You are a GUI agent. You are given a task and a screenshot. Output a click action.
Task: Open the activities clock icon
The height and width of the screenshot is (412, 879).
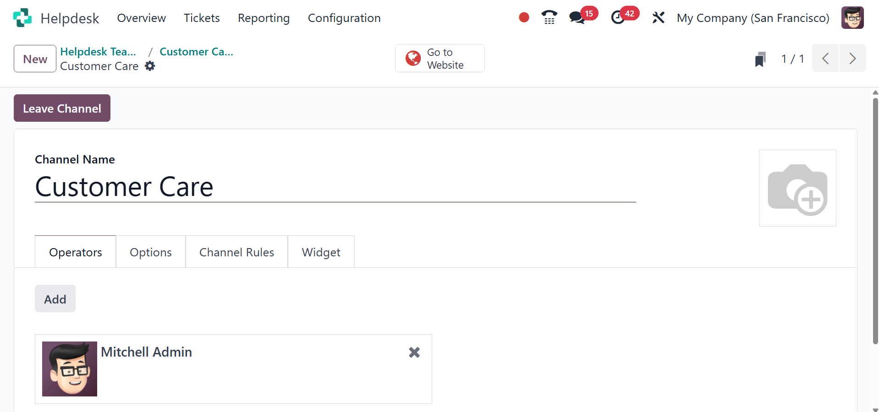coord(618,18)
